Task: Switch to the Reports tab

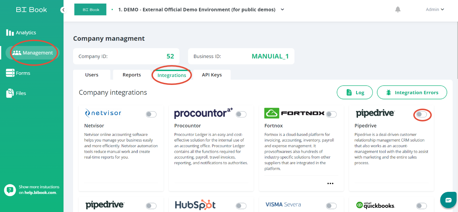Action: pyautogui.click(x=132, y=75)
